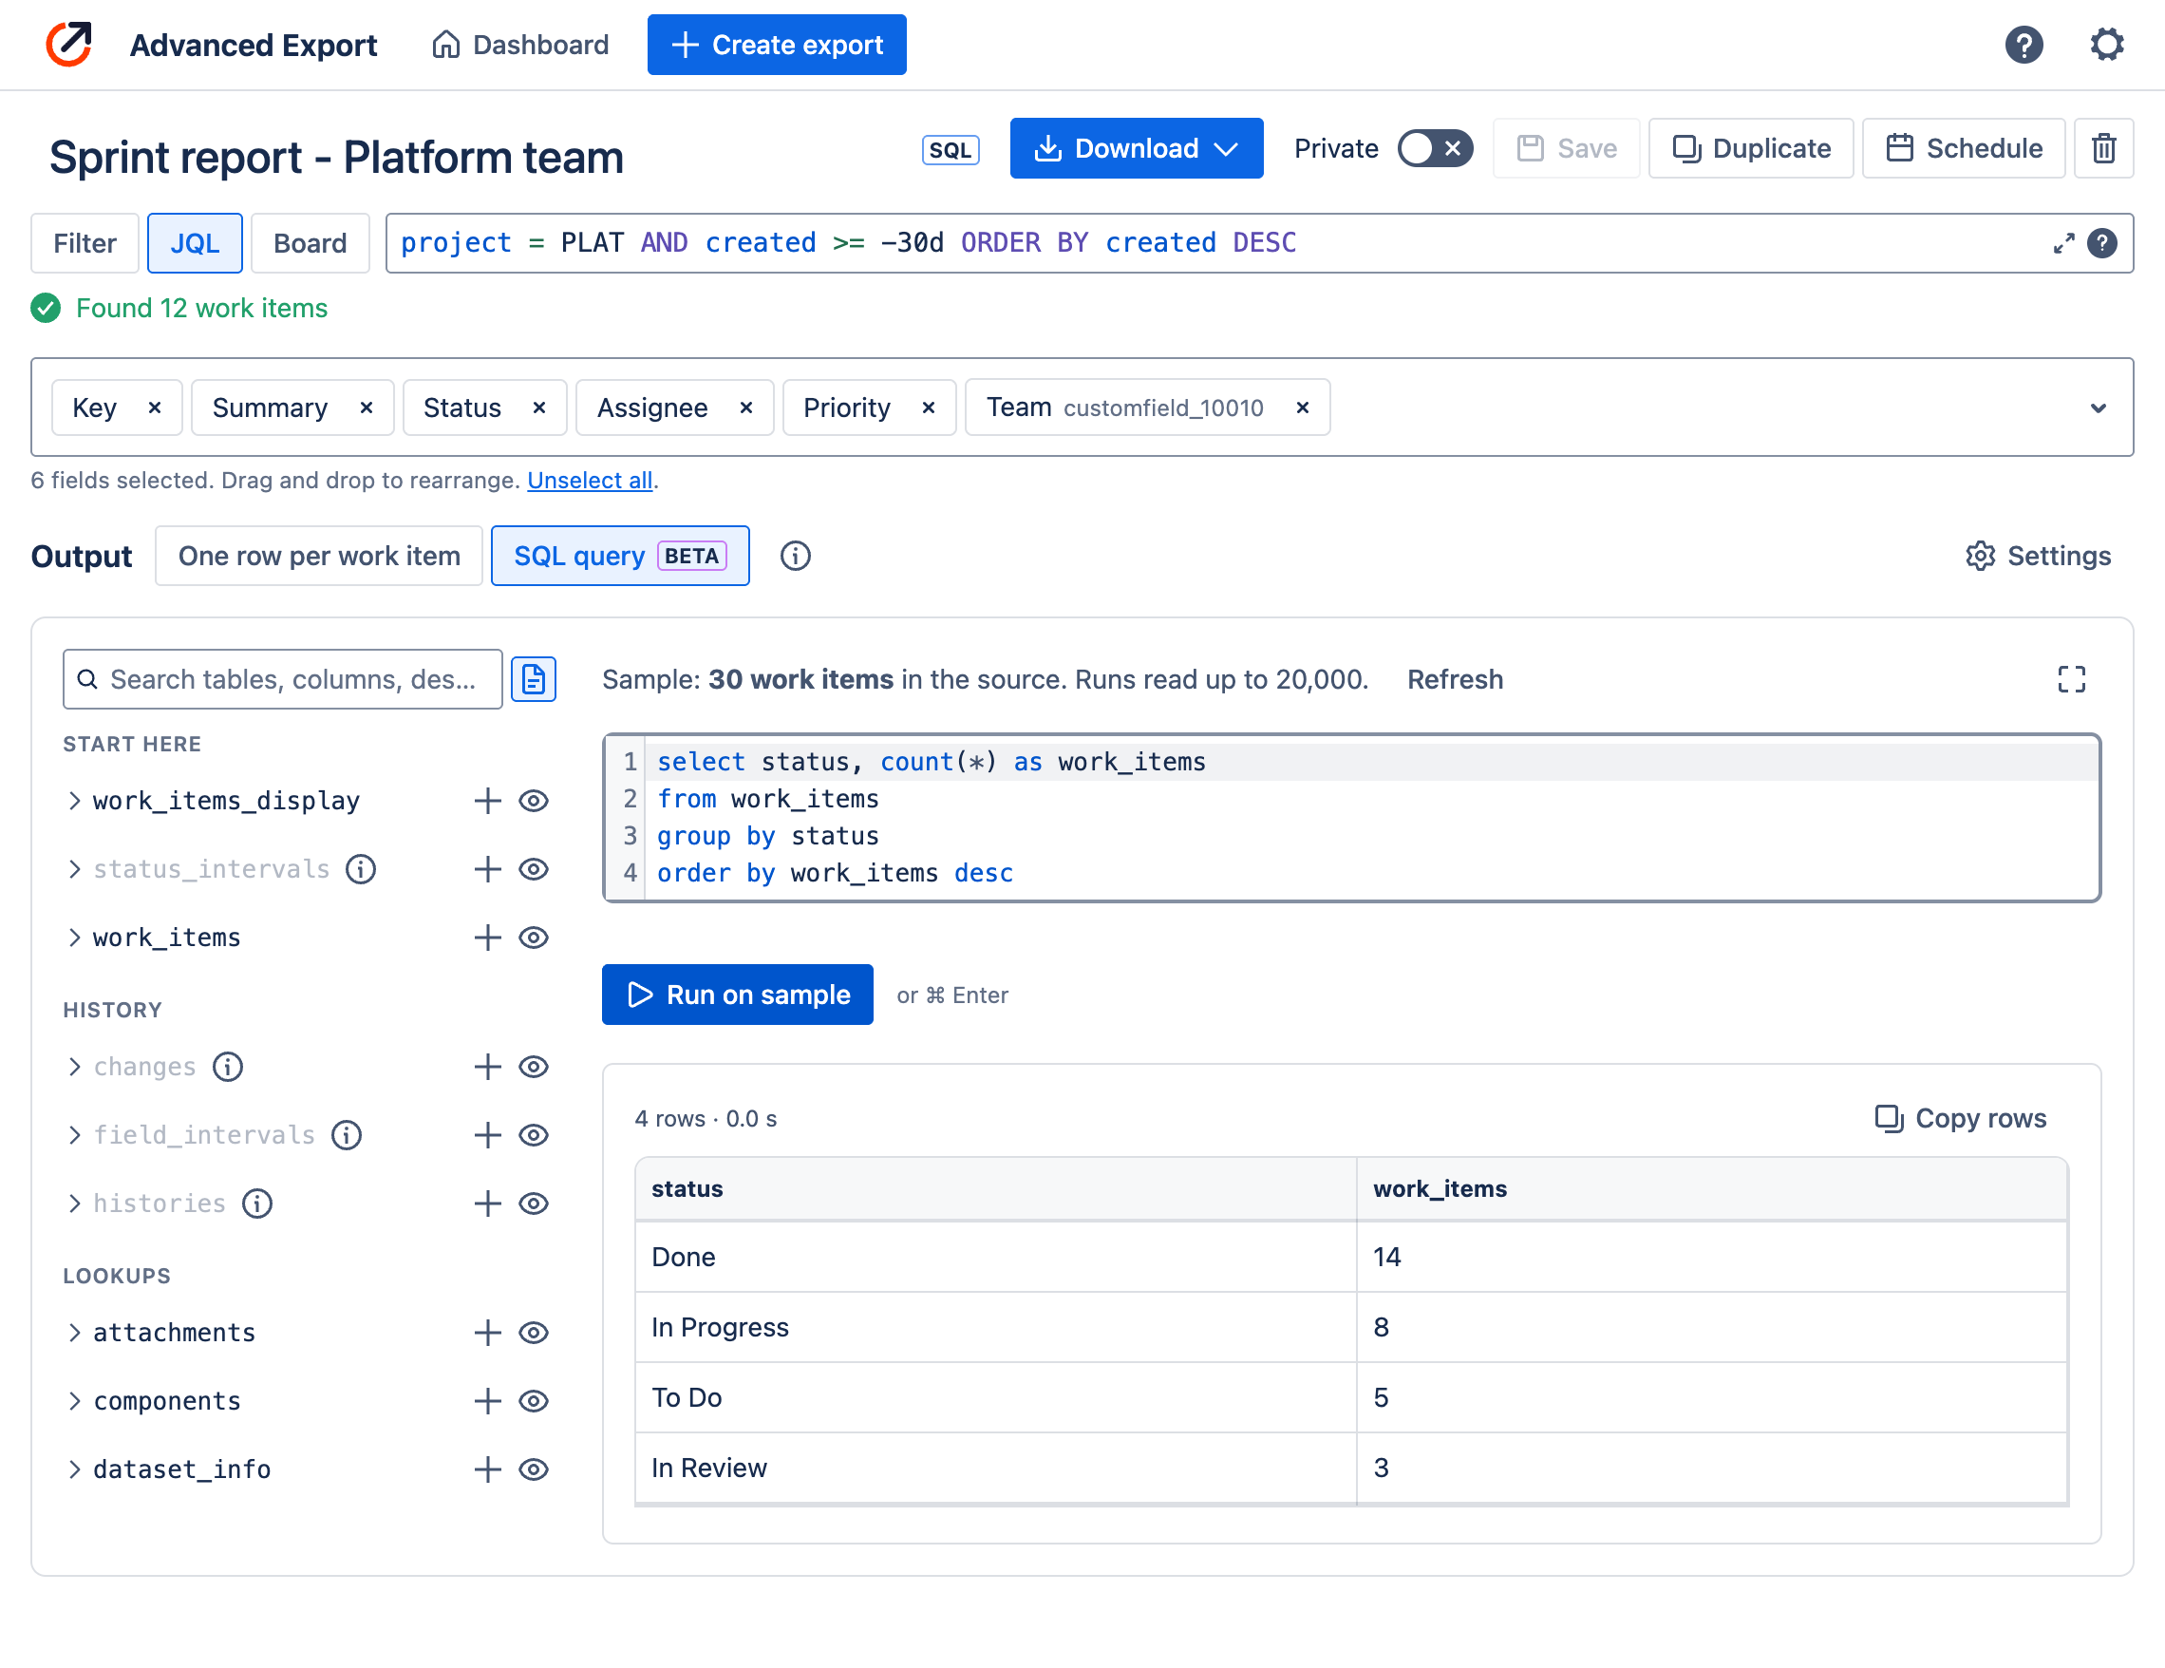Add changes table with plus icon
Image resolution: width=2165 pixels, height=1668 pixels.
pyautogui.click(x=487, y=1067)
